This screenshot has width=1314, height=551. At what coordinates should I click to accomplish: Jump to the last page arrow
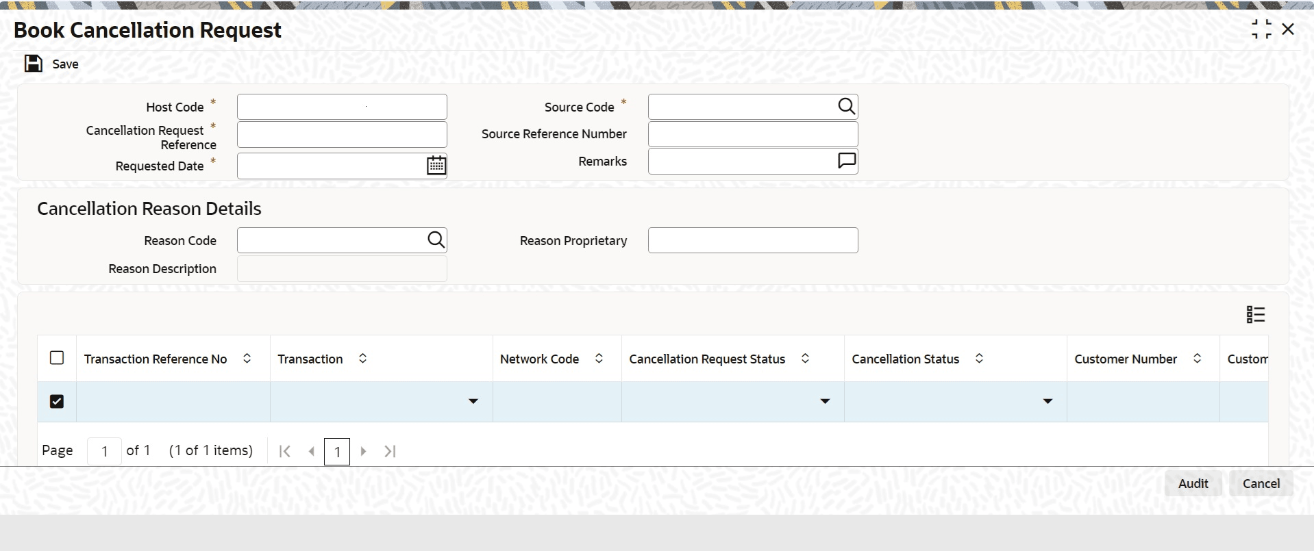[390, 451]
